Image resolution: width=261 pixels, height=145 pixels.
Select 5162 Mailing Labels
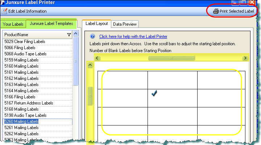click(37, 78)
